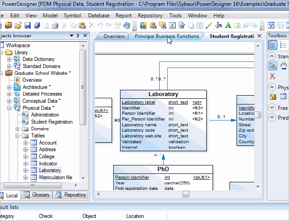Click the browser tree vertical scrollbar thumb
Image resolution: width=289 pixels, height=221 pixels.
(83, 87)
